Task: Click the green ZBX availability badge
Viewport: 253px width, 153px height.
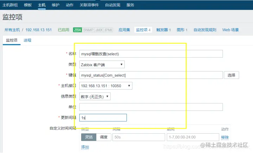Action: tap(77, 30)
